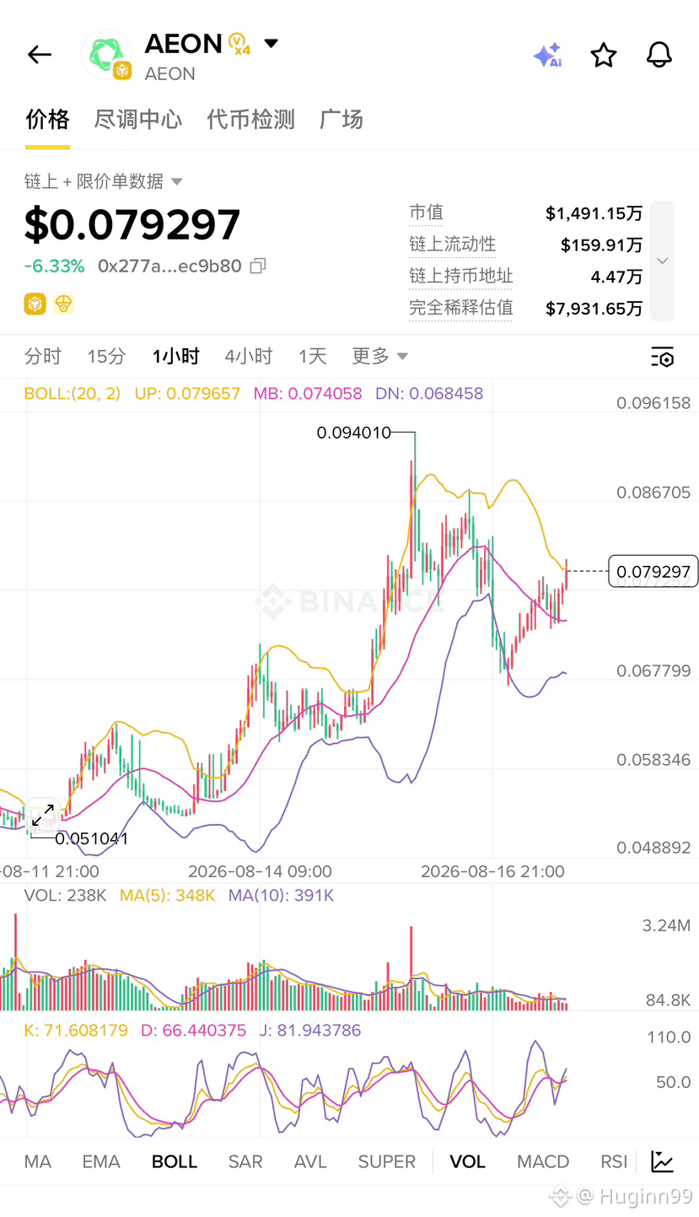Open AEON token selector dropdown arrow
Image resolution: width=699 pixels, height=1217 pixels.
tap(271, 43)
